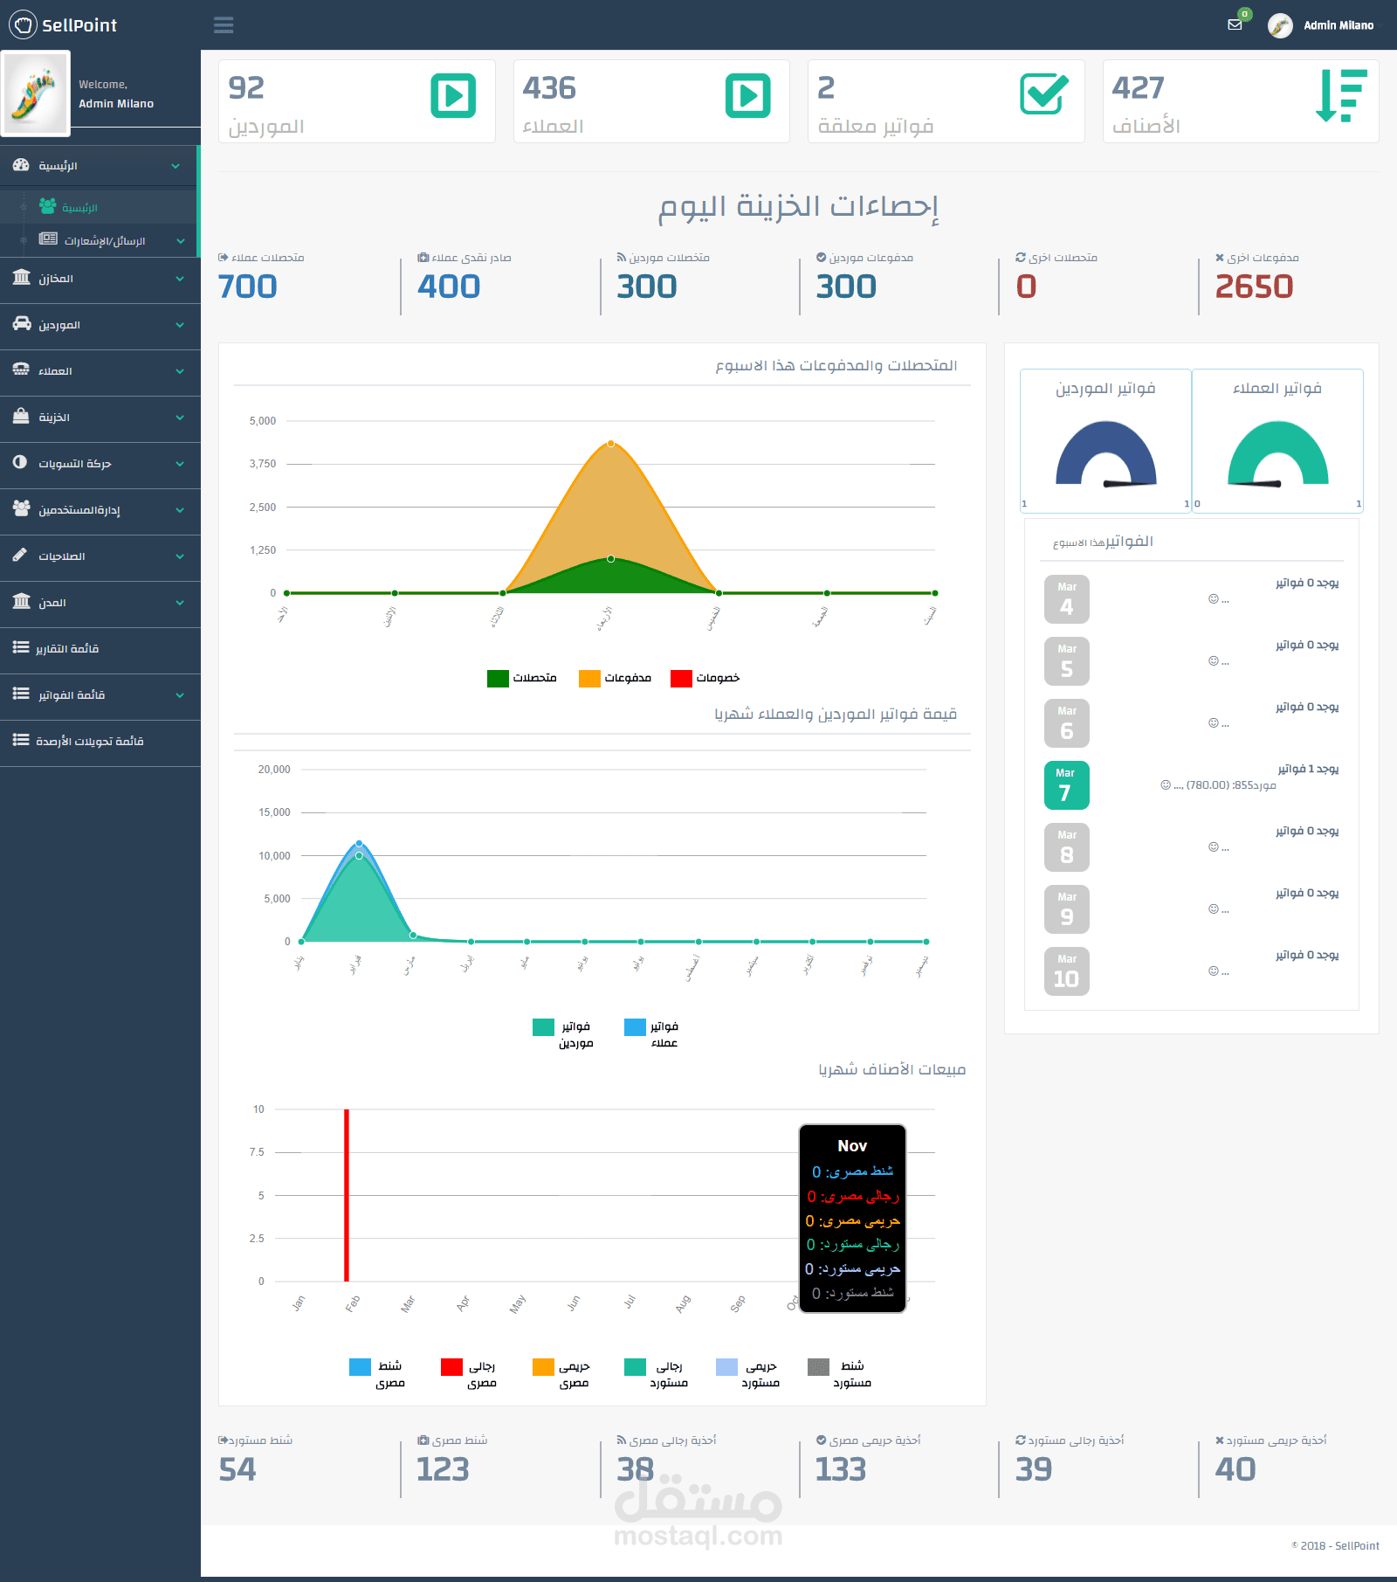Expand the الخزينة menu chevron

pyautogui.click(x=180, y=418)
